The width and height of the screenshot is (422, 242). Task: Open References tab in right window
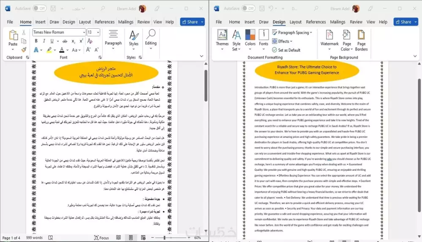[x=316, y=22]
